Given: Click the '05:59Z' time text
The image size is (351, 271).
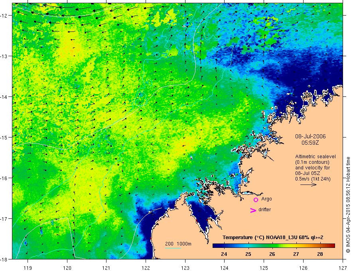Looking at the screenshot, I should coord(310,143).
